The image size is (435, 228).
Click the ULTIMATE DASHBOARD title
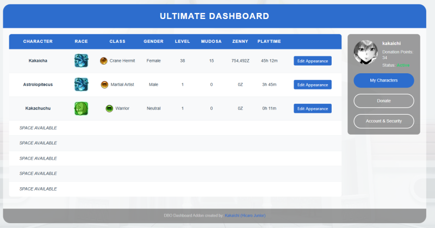tap(214, 16)
